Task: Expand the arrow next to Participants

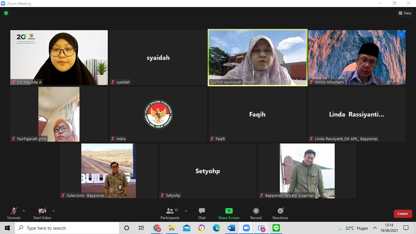Action: [186, 211]
